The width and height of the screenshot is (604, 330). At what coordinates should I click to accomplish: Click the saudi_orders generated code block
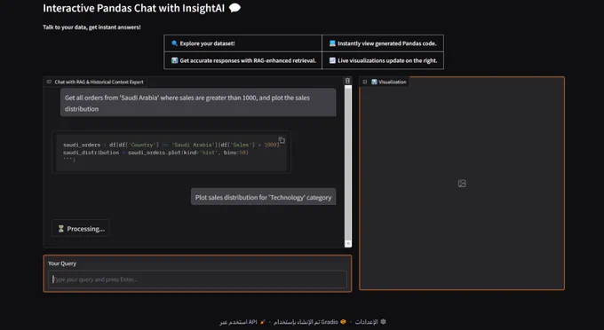point(171,153)
